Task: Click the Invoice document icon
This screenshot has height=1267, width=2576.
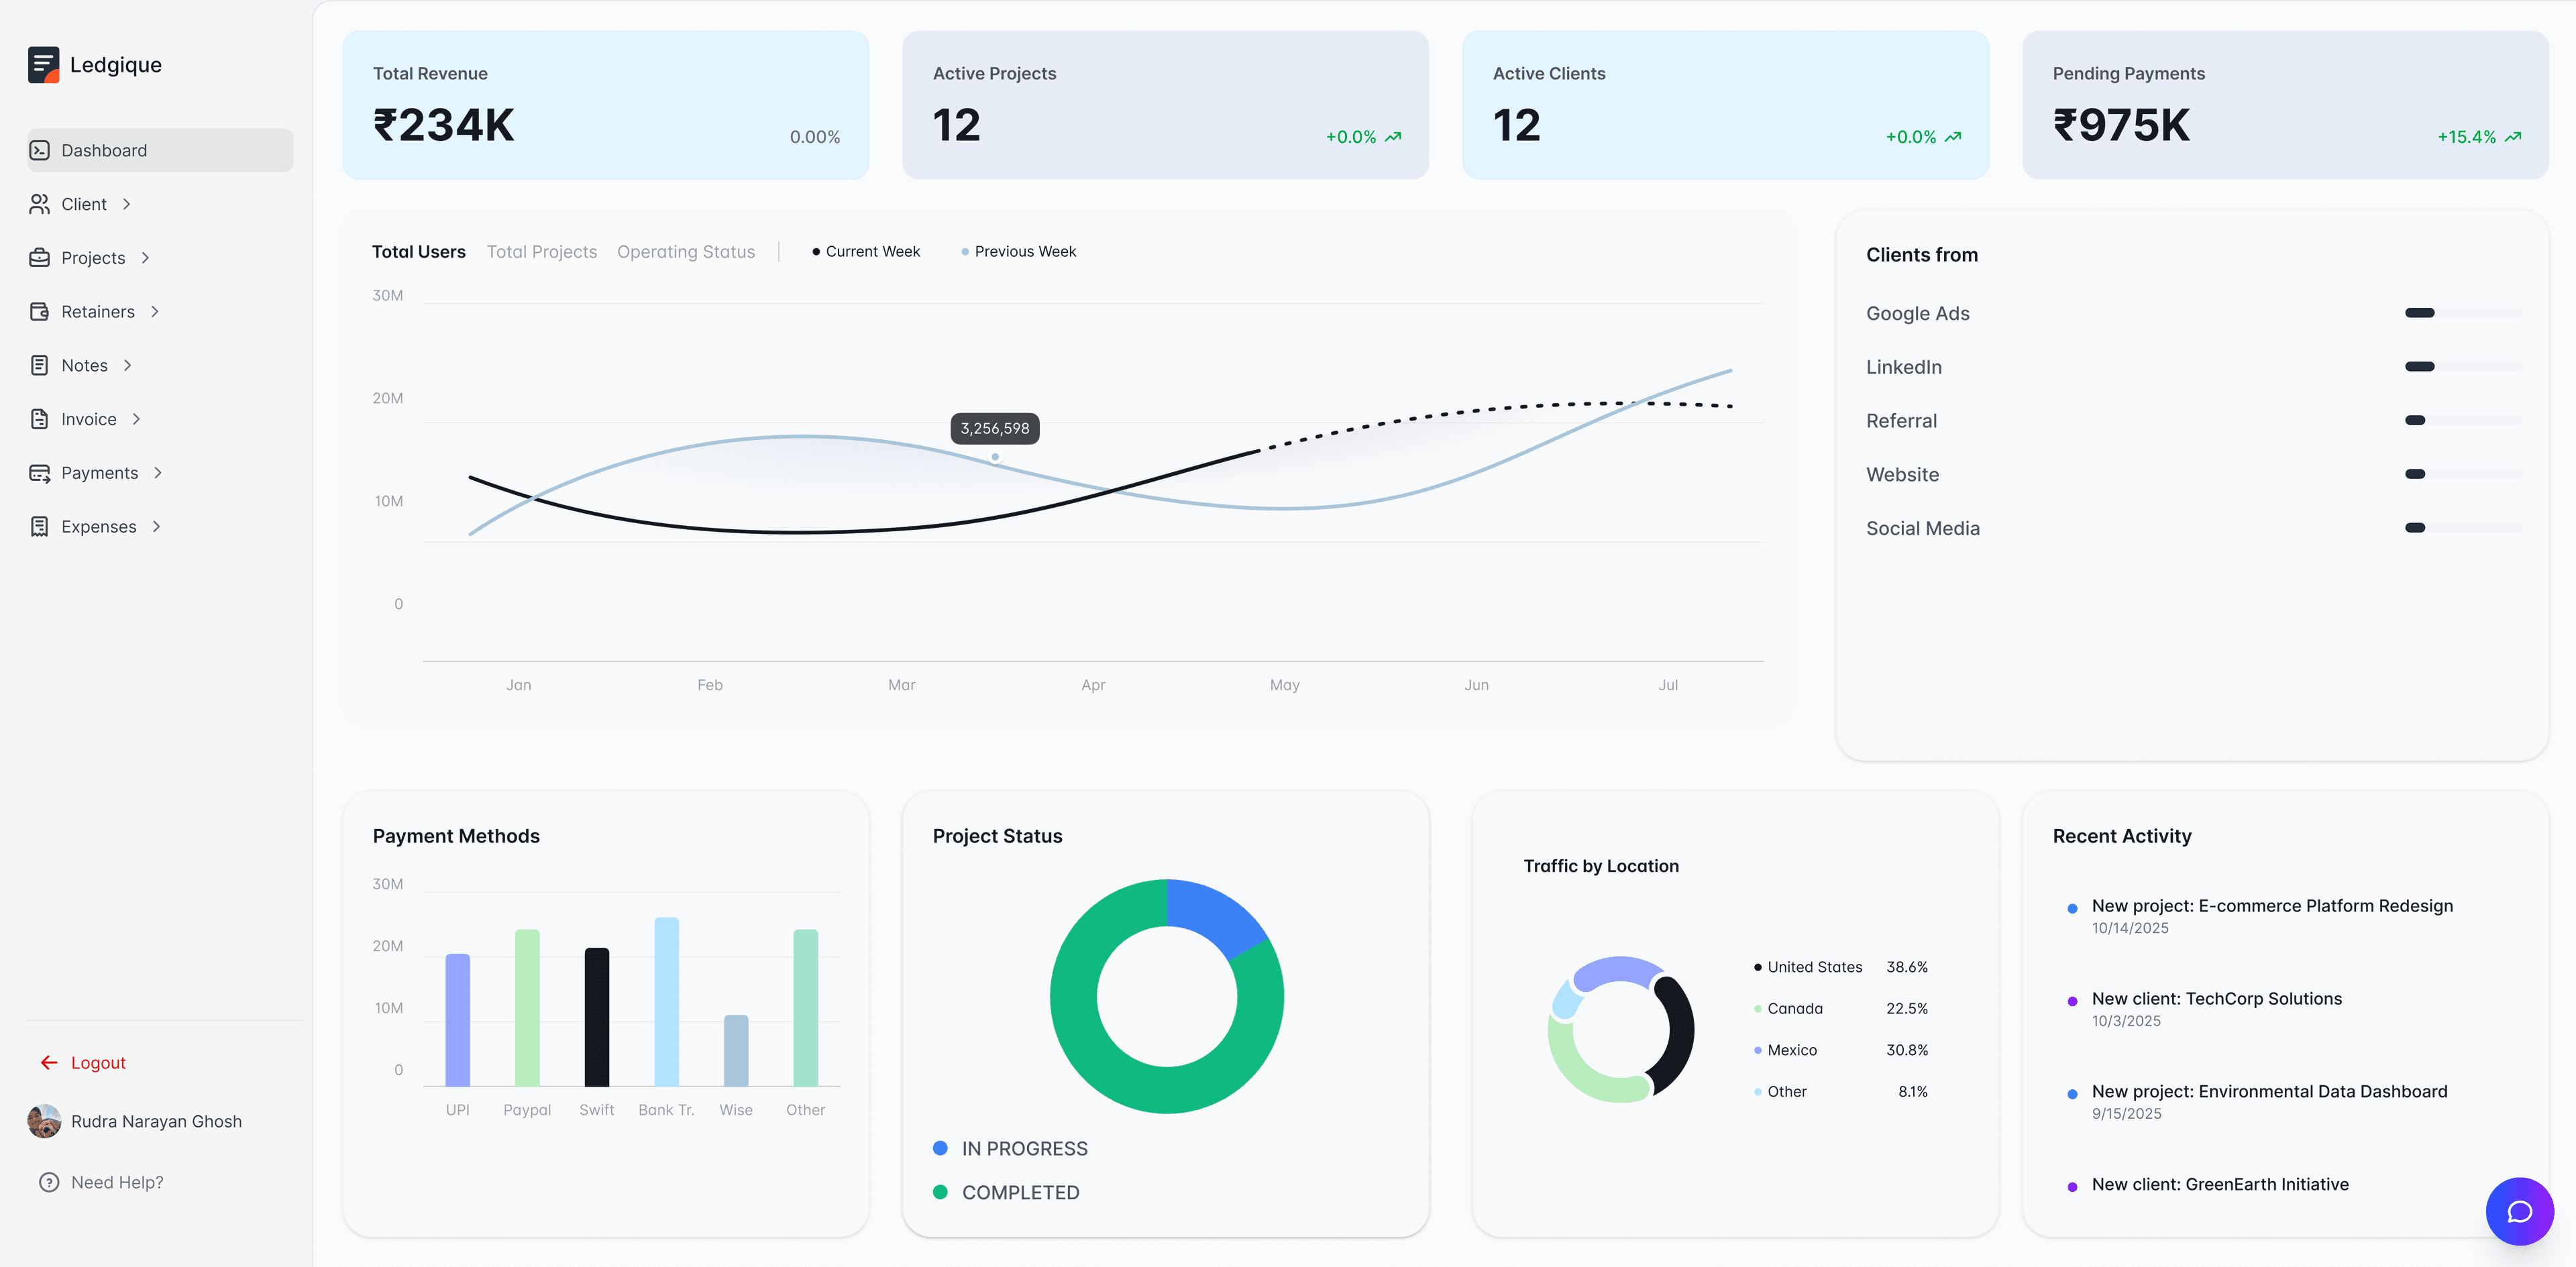Action: (x=40, y=419)
